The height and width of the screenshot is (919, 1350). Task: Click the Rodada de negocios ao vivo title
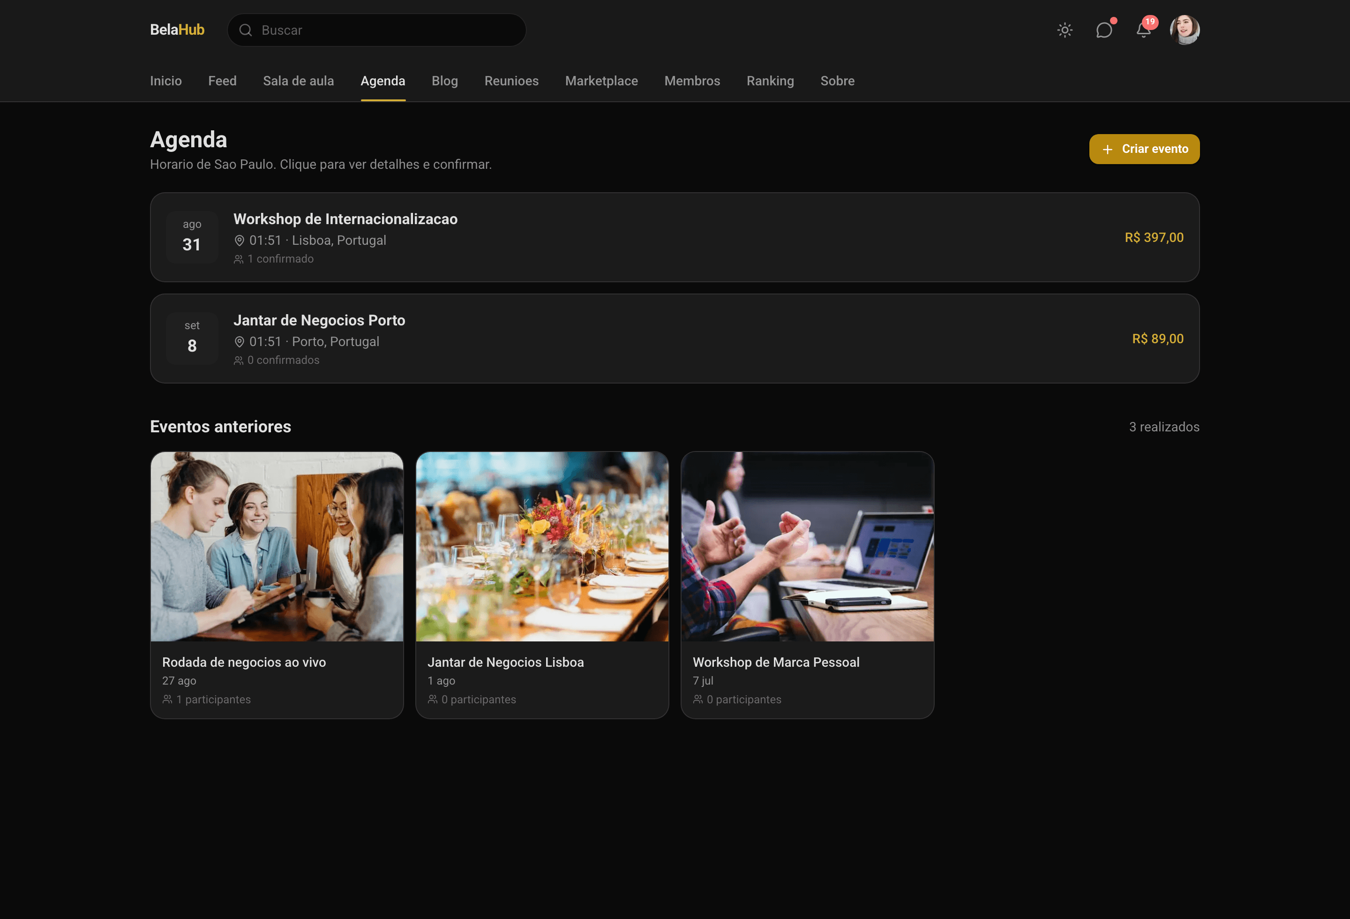[x=244, y=662]
